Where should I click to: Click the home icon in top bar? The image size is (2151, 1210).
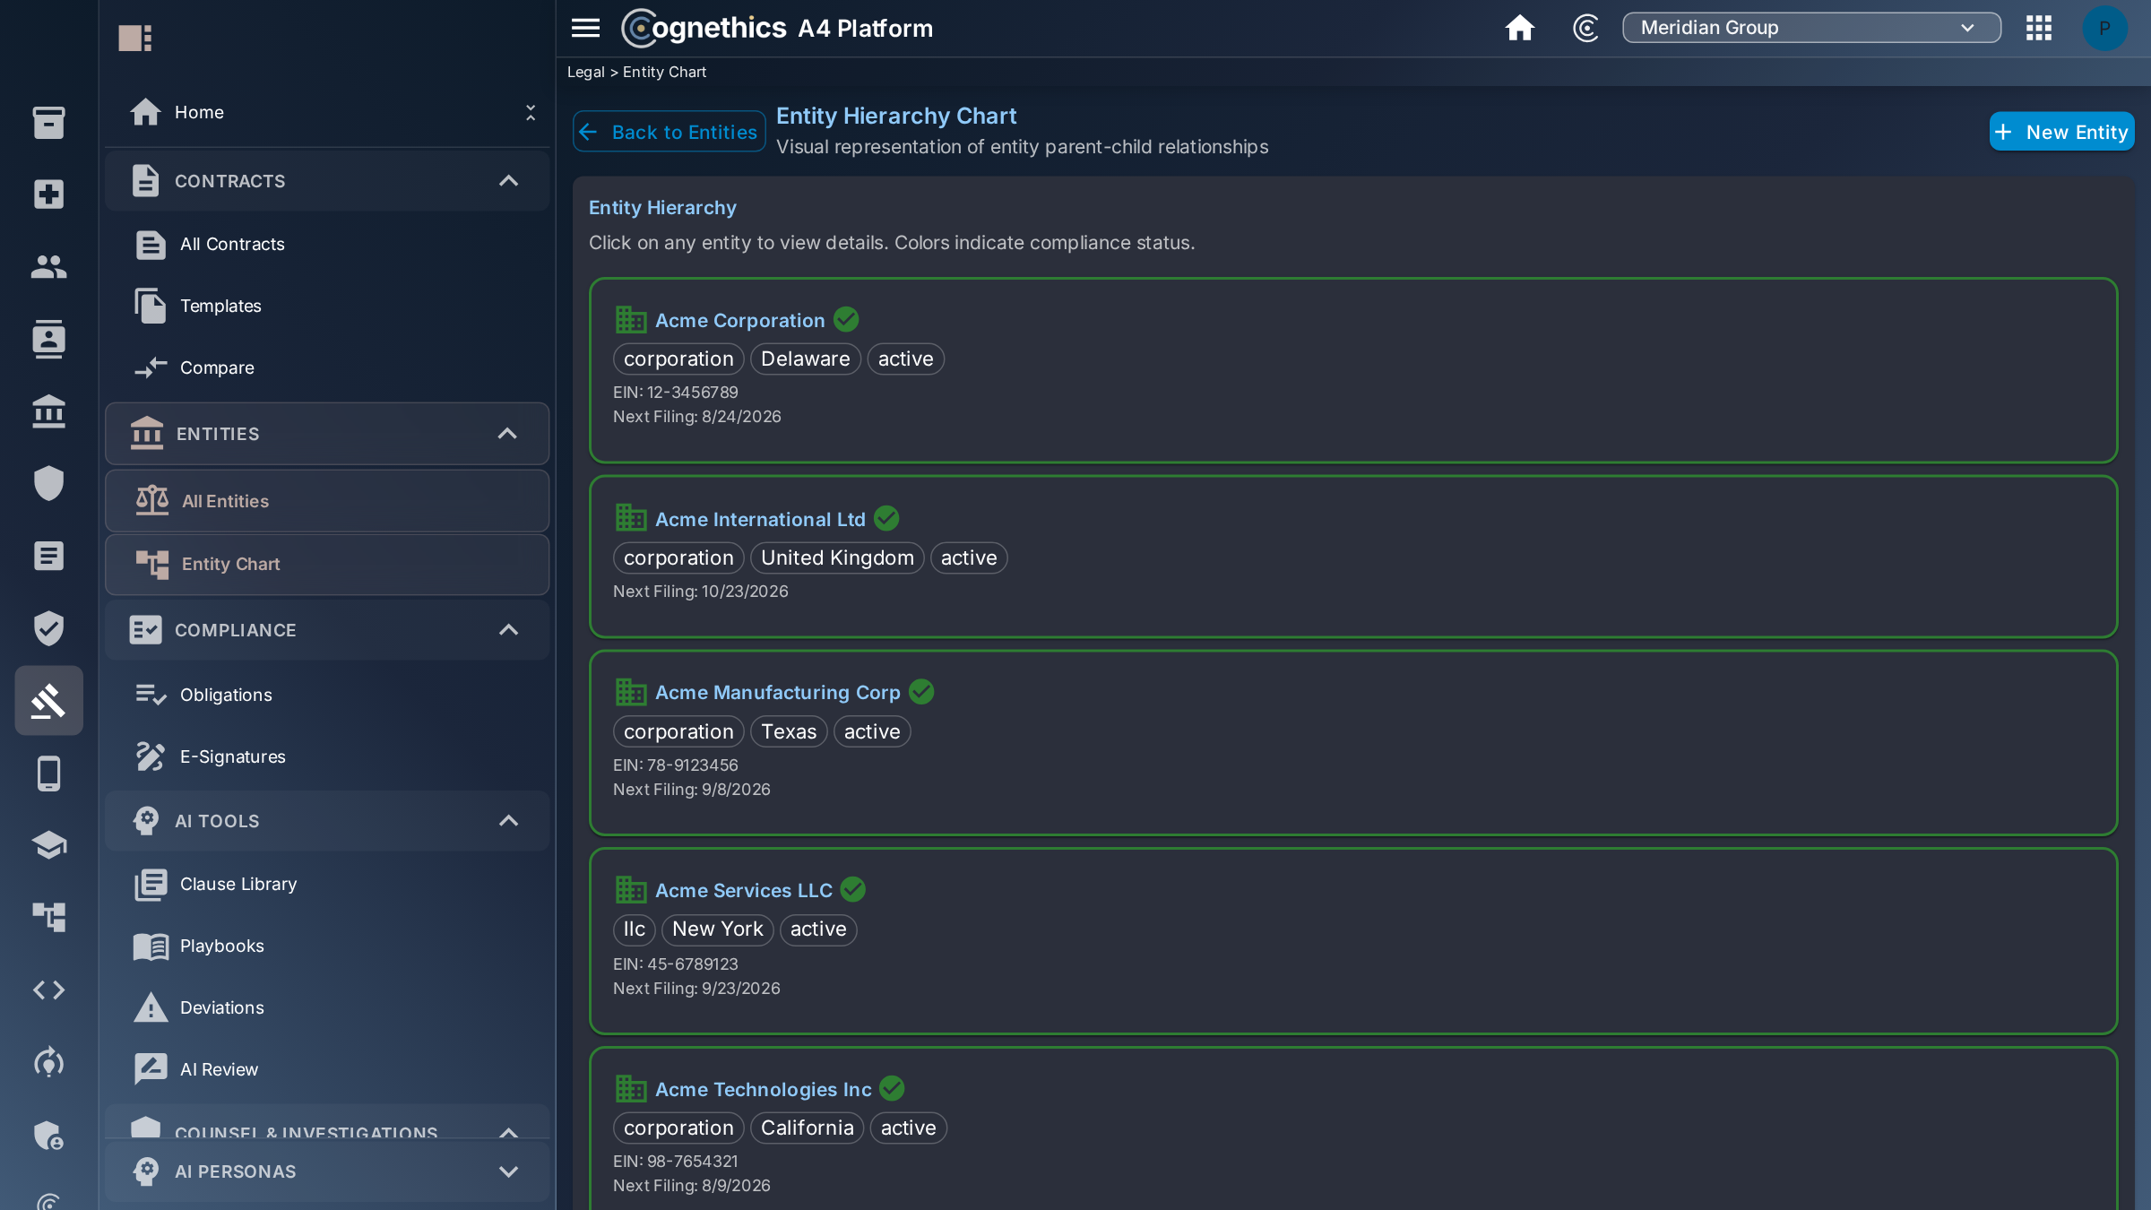point(1519,28)
